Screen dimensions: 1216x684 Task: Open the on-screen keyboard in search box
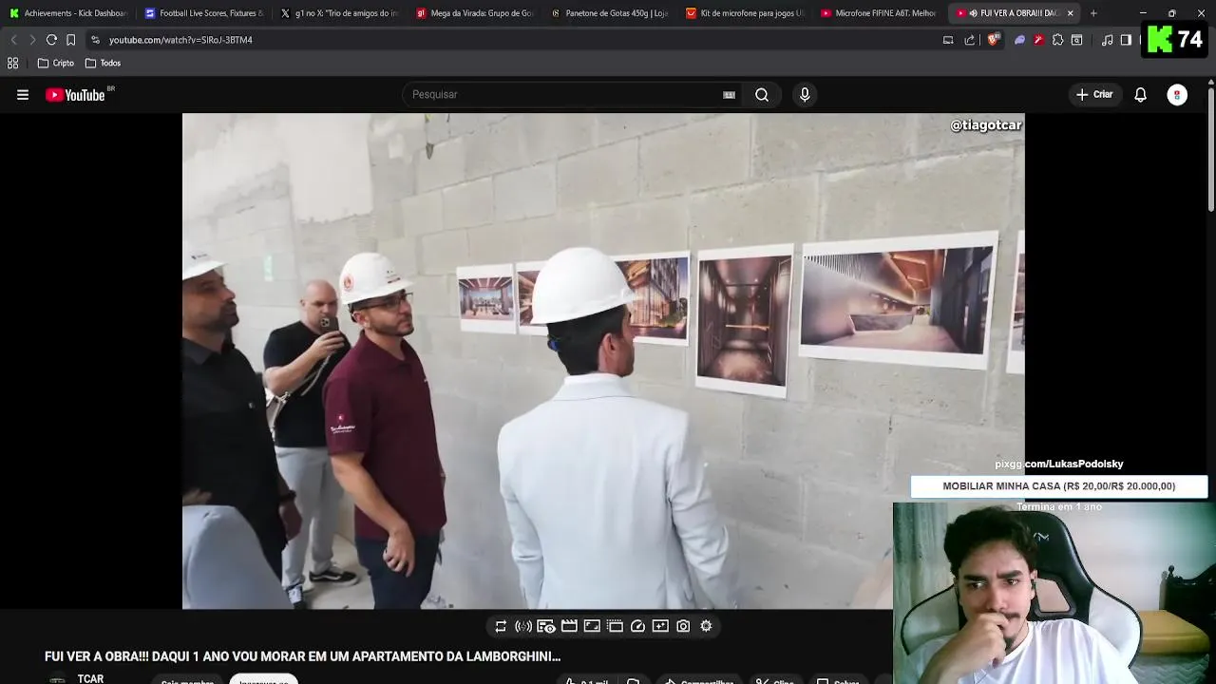pos(729,95)
